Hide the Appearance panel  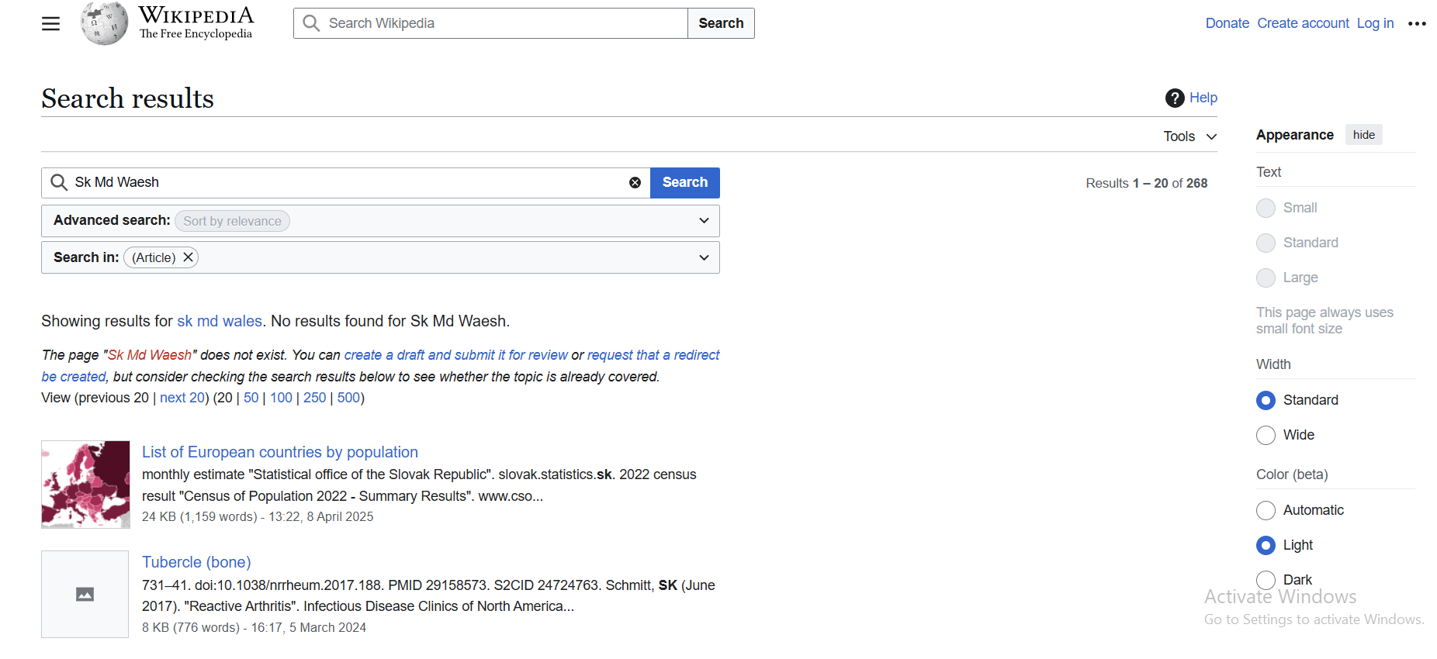(x=1363, y=135)
